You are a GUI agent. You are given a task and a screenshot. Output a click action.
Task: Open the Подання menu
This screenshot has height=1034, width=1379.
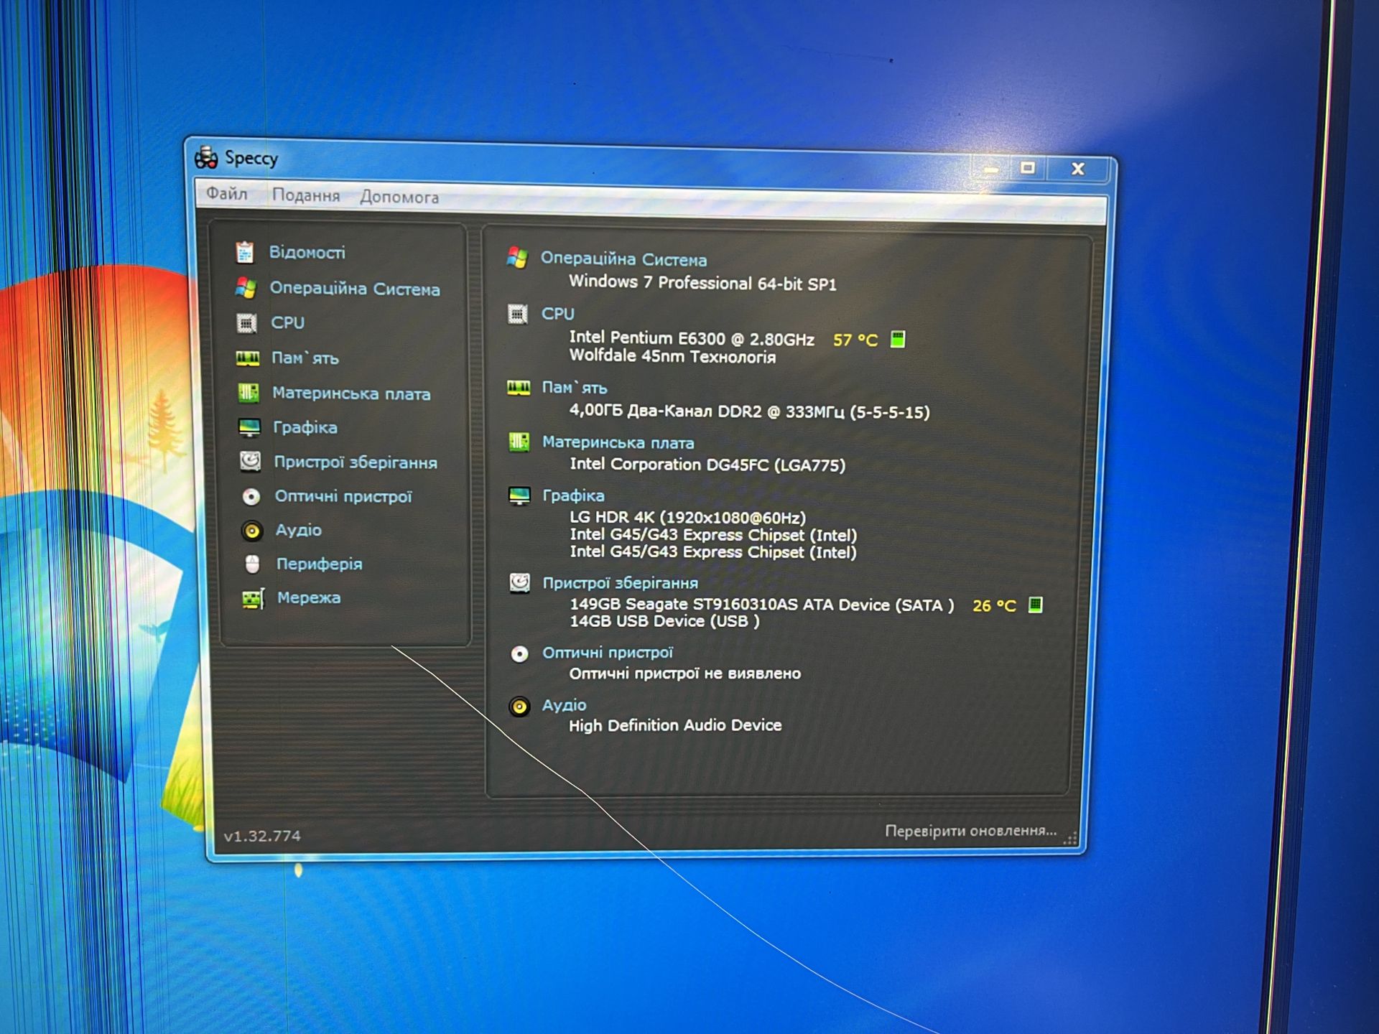pos(306,195)
